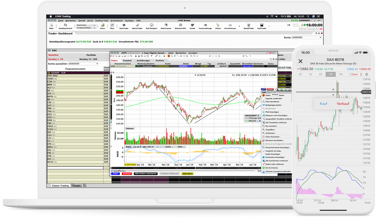Open the Fundamentaldaten dropdown

click(x=86, y=28)
